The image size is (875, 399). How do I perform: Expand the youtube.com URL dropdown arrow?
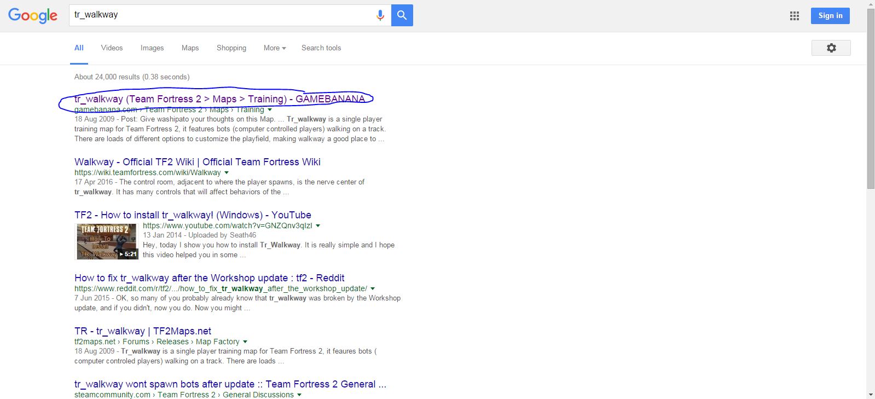[318, 226]
